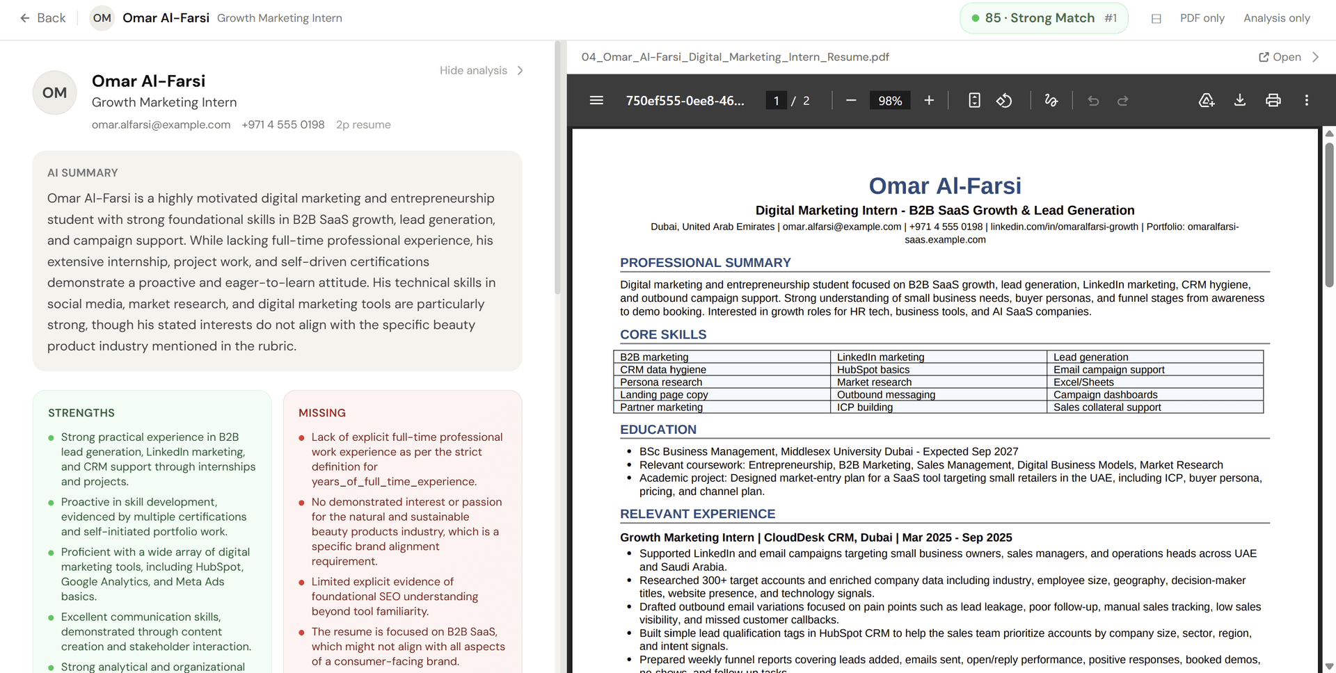The height and width of the screenshot is (673, 1336).
Task: Switch to PDF only view
Action: click(x=1202, y=18)
